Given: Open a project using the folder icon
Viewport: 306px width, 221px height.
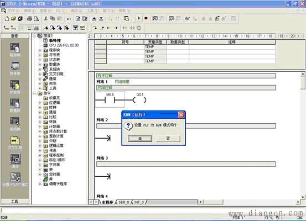Looking at the screenshot, I should click(13, 19).
